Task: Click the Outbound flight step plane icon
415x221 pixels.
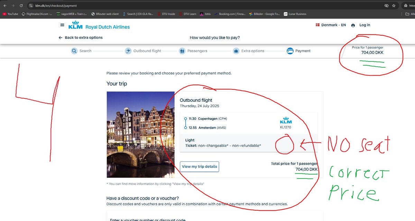Action: tap(128, 51)
